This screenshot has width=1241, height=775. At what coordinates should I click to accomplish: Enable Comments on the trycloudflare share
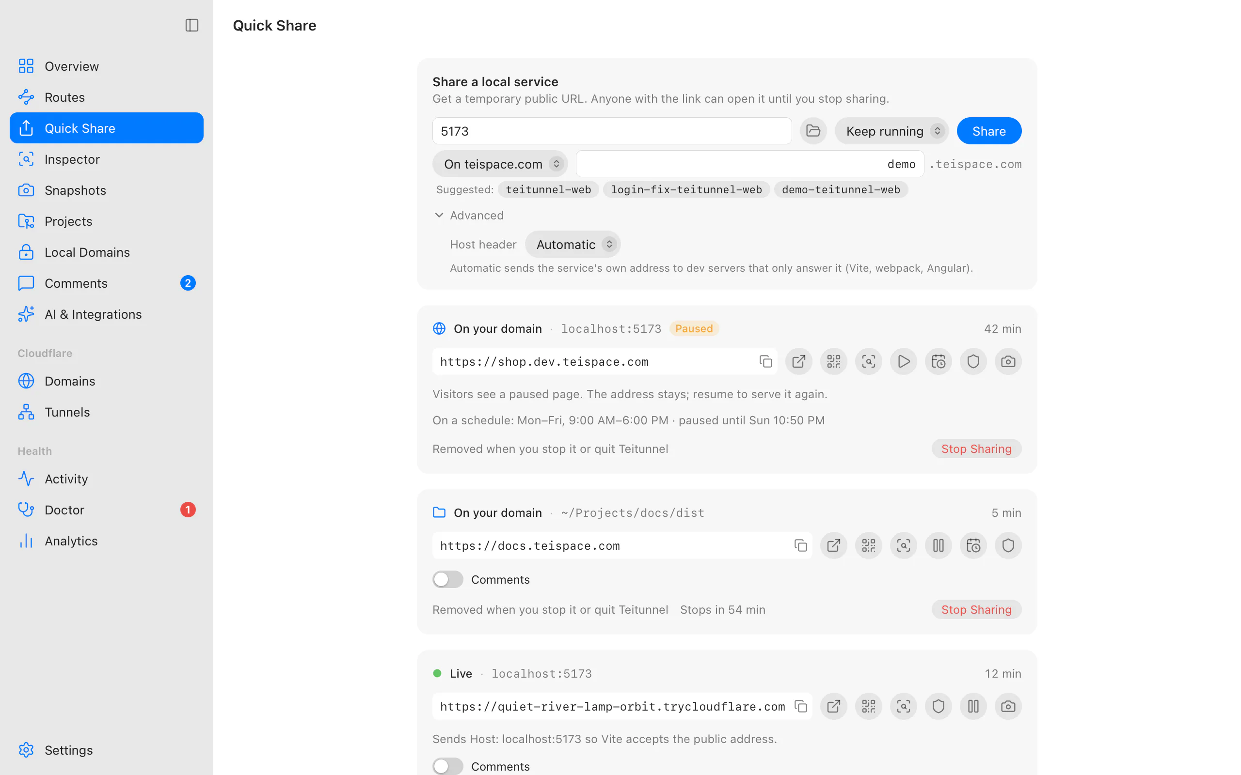coord(447,766)
